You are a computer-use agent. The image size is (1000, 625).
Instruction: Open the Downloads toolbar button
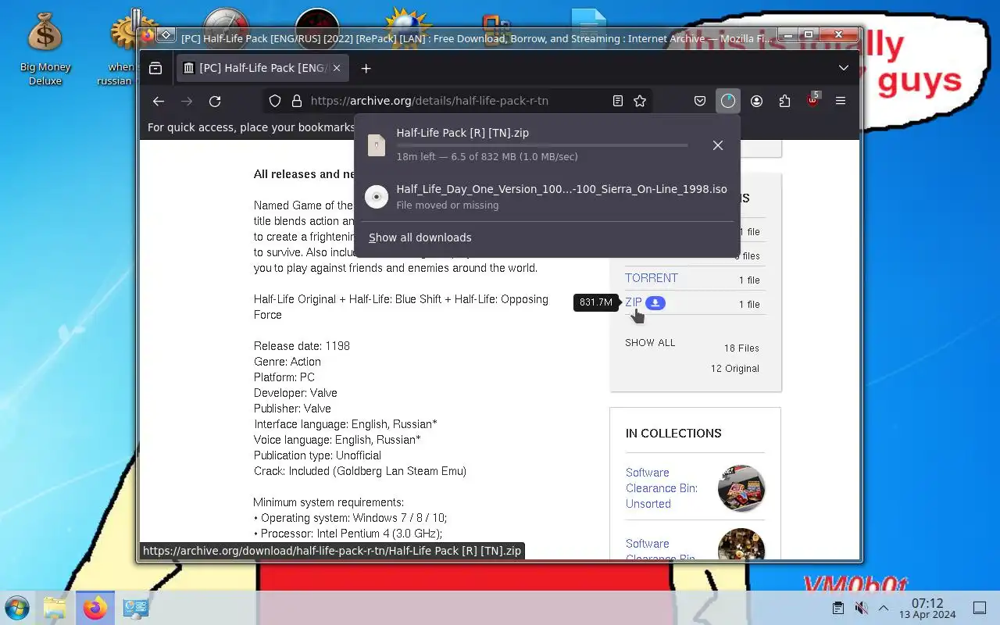pyautogui.click(x=728, y=101)
